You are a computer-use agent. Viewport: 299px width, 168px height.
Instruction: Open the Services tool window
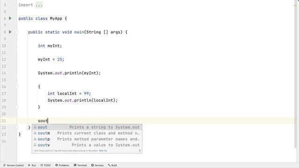point(97,165)
